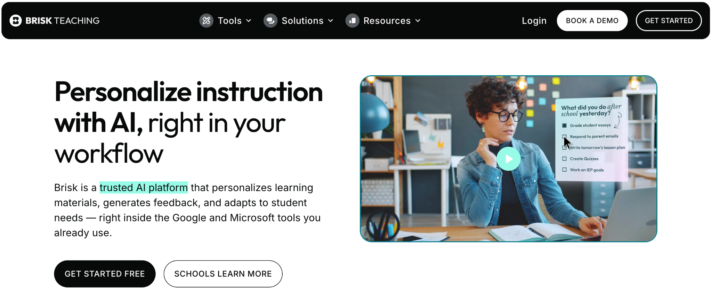
Task: Open the Tools menu in the navbar
Action: [229, 20]
